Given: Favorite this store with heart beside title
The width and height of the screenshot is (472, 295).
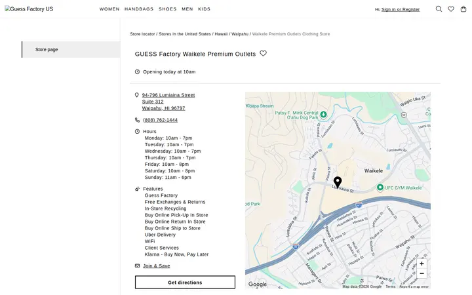Looking at the screenshot, I should click(263, 53).
